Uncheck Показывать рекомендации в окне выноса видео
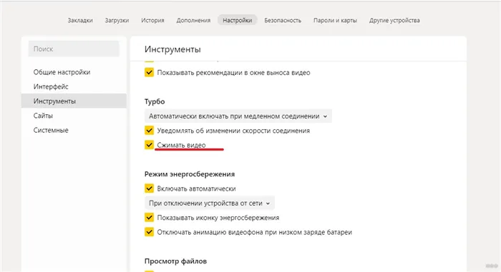This screenshot has height=272, width=501. point(149,72)
